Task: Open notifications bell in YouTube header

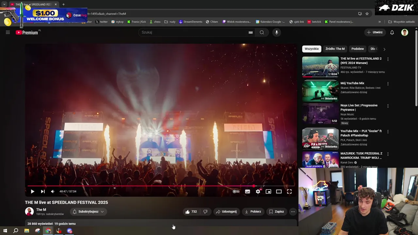Action: coord(392,32)
